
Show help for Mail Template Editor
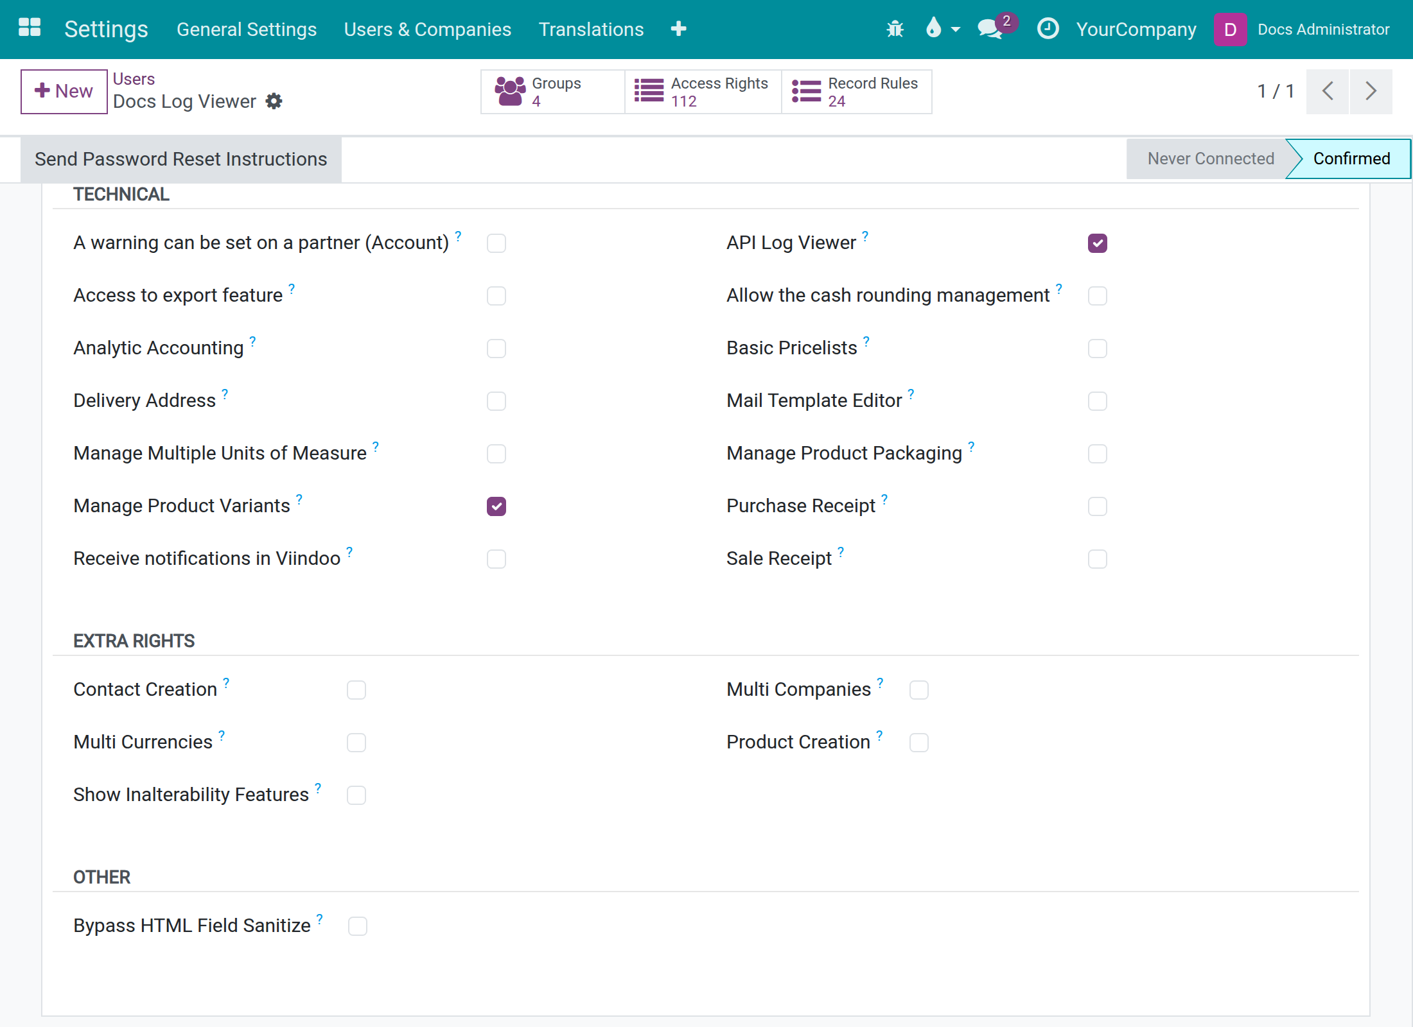point(911,394)
